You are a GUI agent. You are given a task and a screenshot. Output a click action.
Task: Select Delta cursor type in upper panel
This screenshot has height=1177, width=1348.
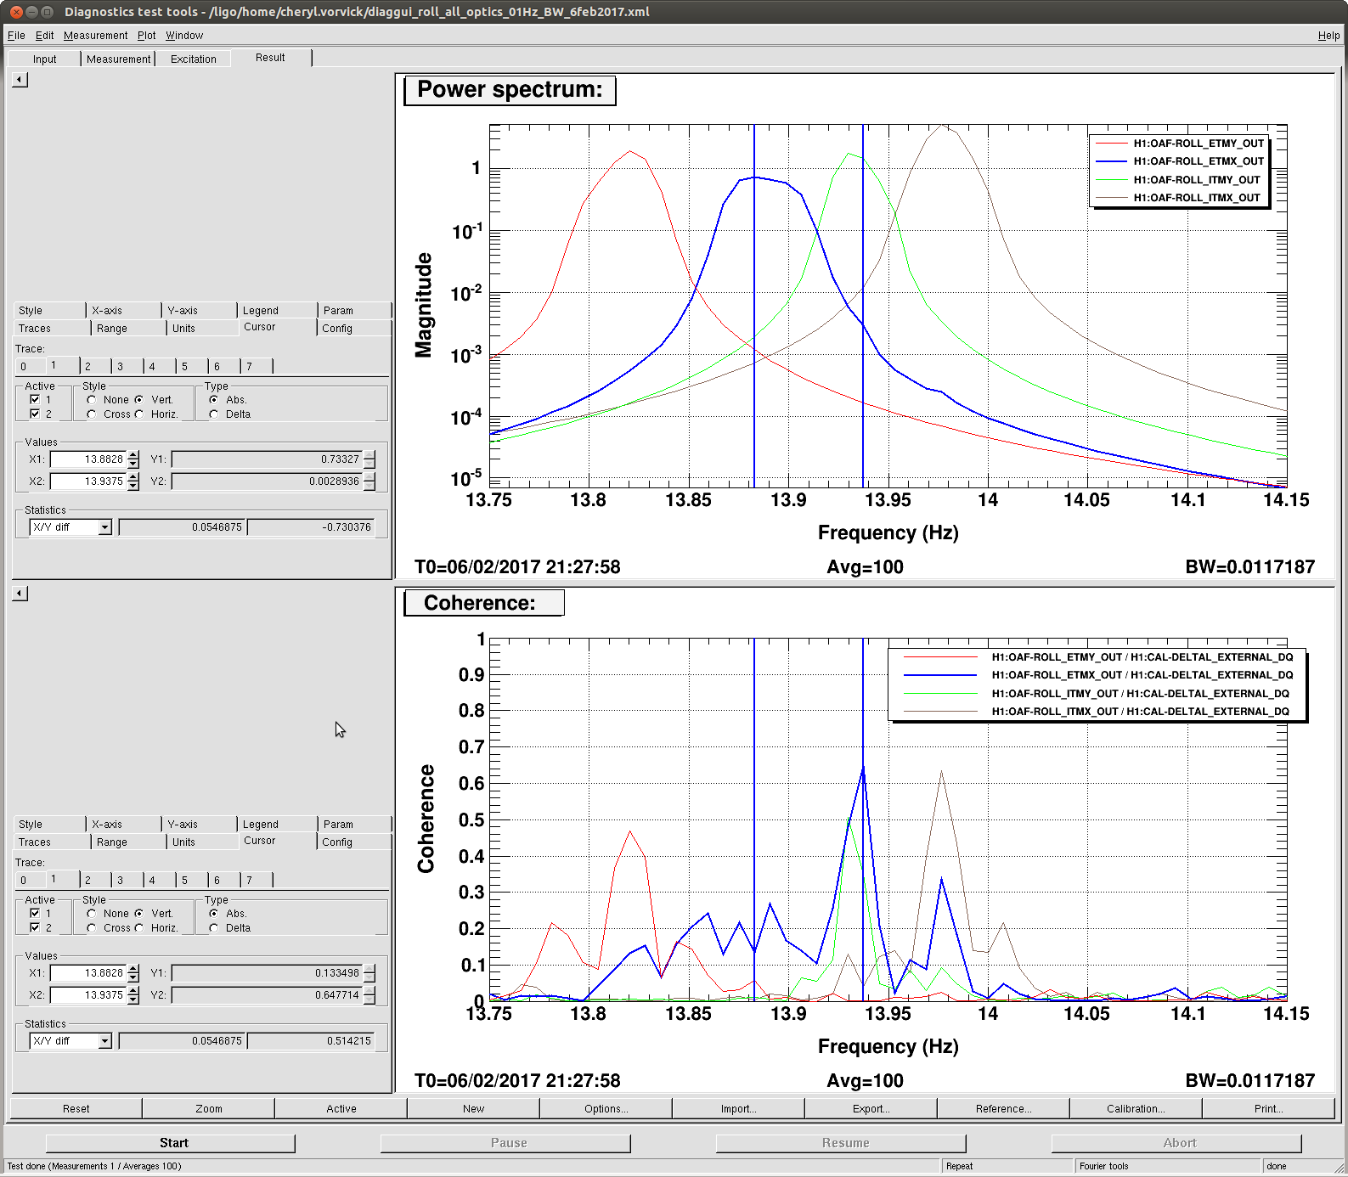214,414
